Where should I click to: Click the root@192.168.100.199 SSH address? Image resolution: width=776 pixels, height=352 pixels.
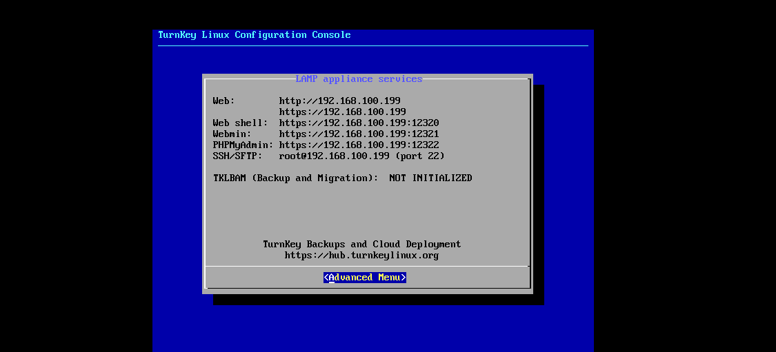(x=334, y=156)
